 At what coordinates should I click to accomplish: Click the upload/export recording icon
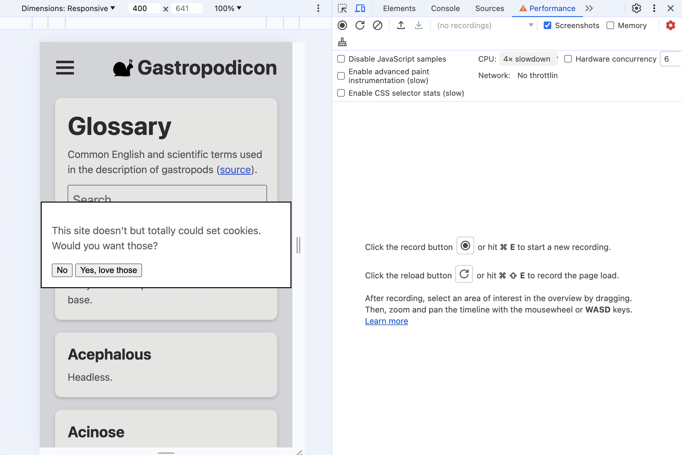pyautogui.click(x=401, y=25)
